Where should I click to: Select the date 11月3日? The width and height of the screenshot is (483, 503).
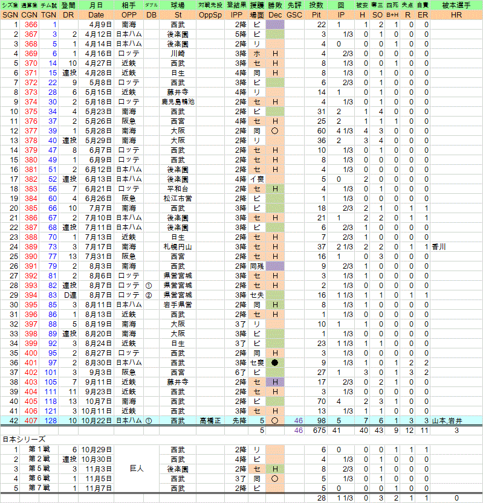point(99,469)
